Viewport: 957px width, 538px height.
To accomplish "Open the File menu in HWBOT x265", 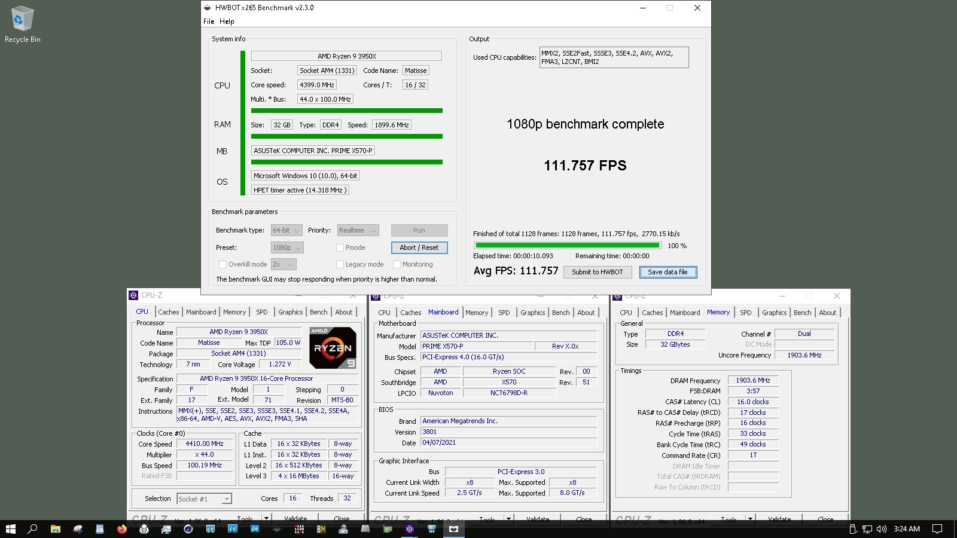I will coord(209,22).
